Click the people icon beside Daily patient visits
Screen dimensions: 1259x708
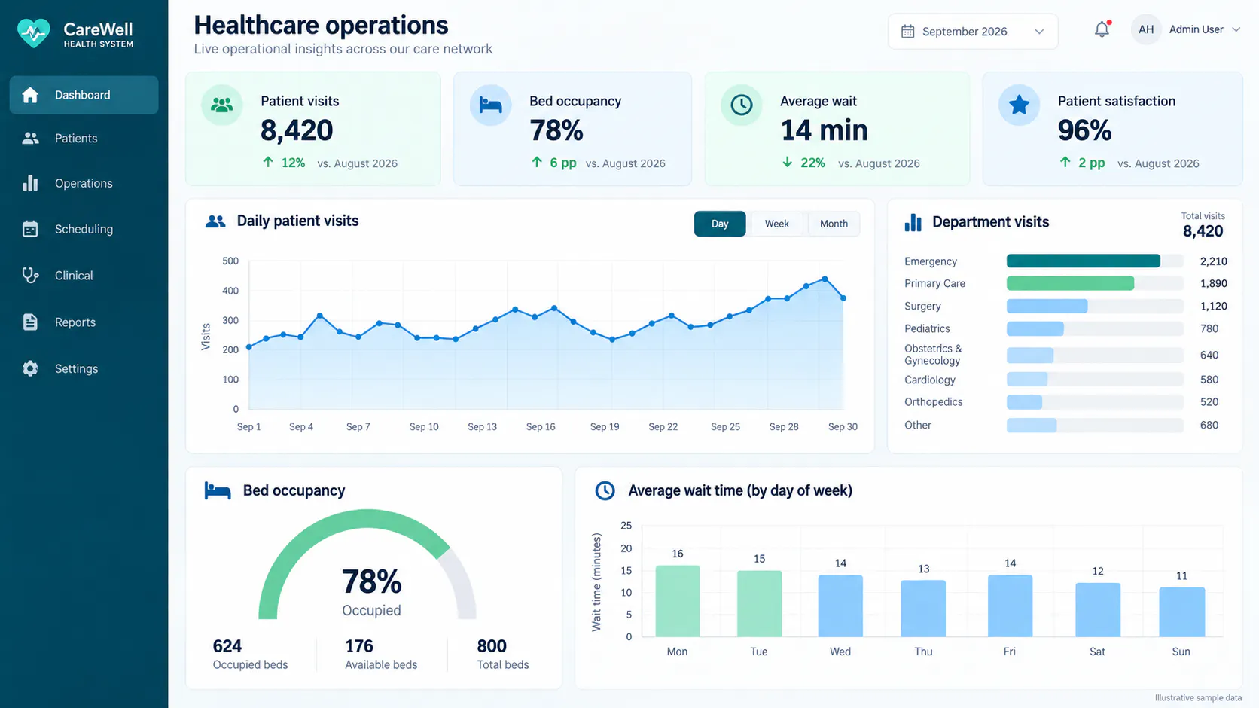215,221
